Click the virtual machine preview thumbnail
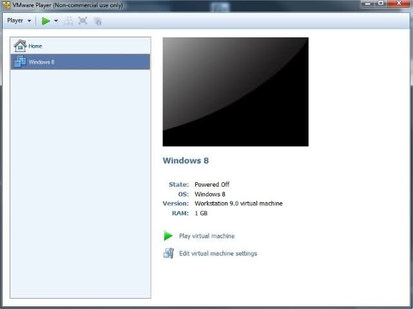 235,91
